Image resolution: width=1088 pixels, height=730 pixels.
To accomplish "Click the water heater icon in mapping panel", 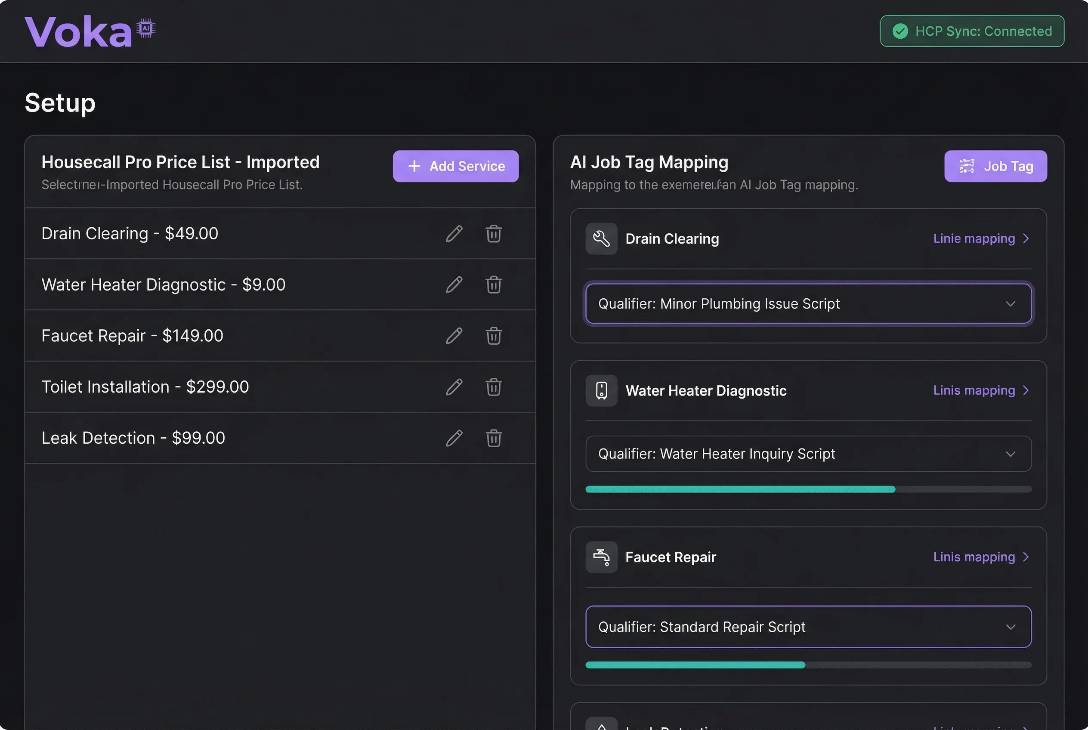I will (x=601, y=390).
